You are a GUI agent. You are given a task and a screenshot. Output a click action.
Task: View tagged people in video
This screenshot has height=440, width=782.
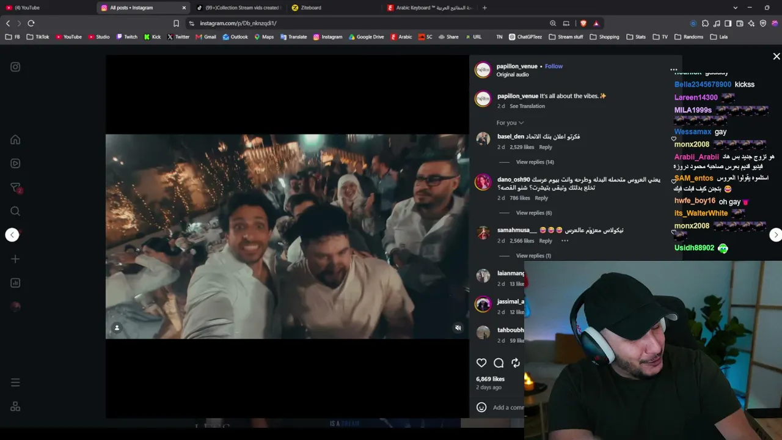(x=117, y=328)
